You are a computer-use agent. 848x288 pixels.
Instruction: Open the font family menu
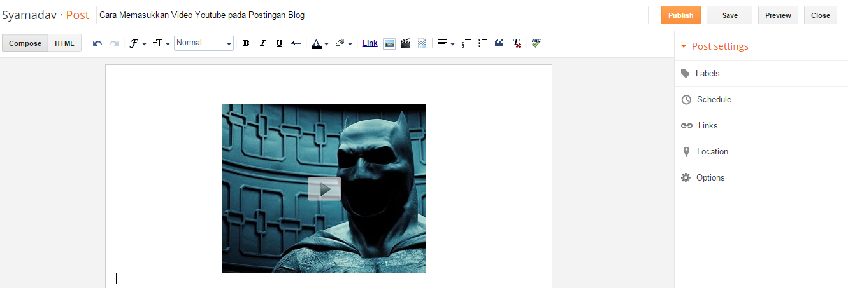click(138, 43)
